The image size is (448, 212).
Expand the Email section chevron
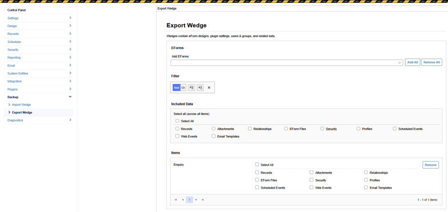(70, 65)
